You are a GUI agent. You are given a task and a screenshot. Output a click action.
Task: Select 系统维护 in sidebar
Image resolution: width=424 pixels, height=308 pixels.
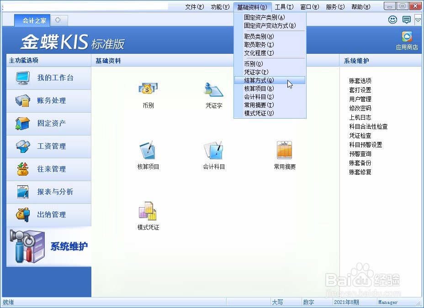(x=49, y=246)
